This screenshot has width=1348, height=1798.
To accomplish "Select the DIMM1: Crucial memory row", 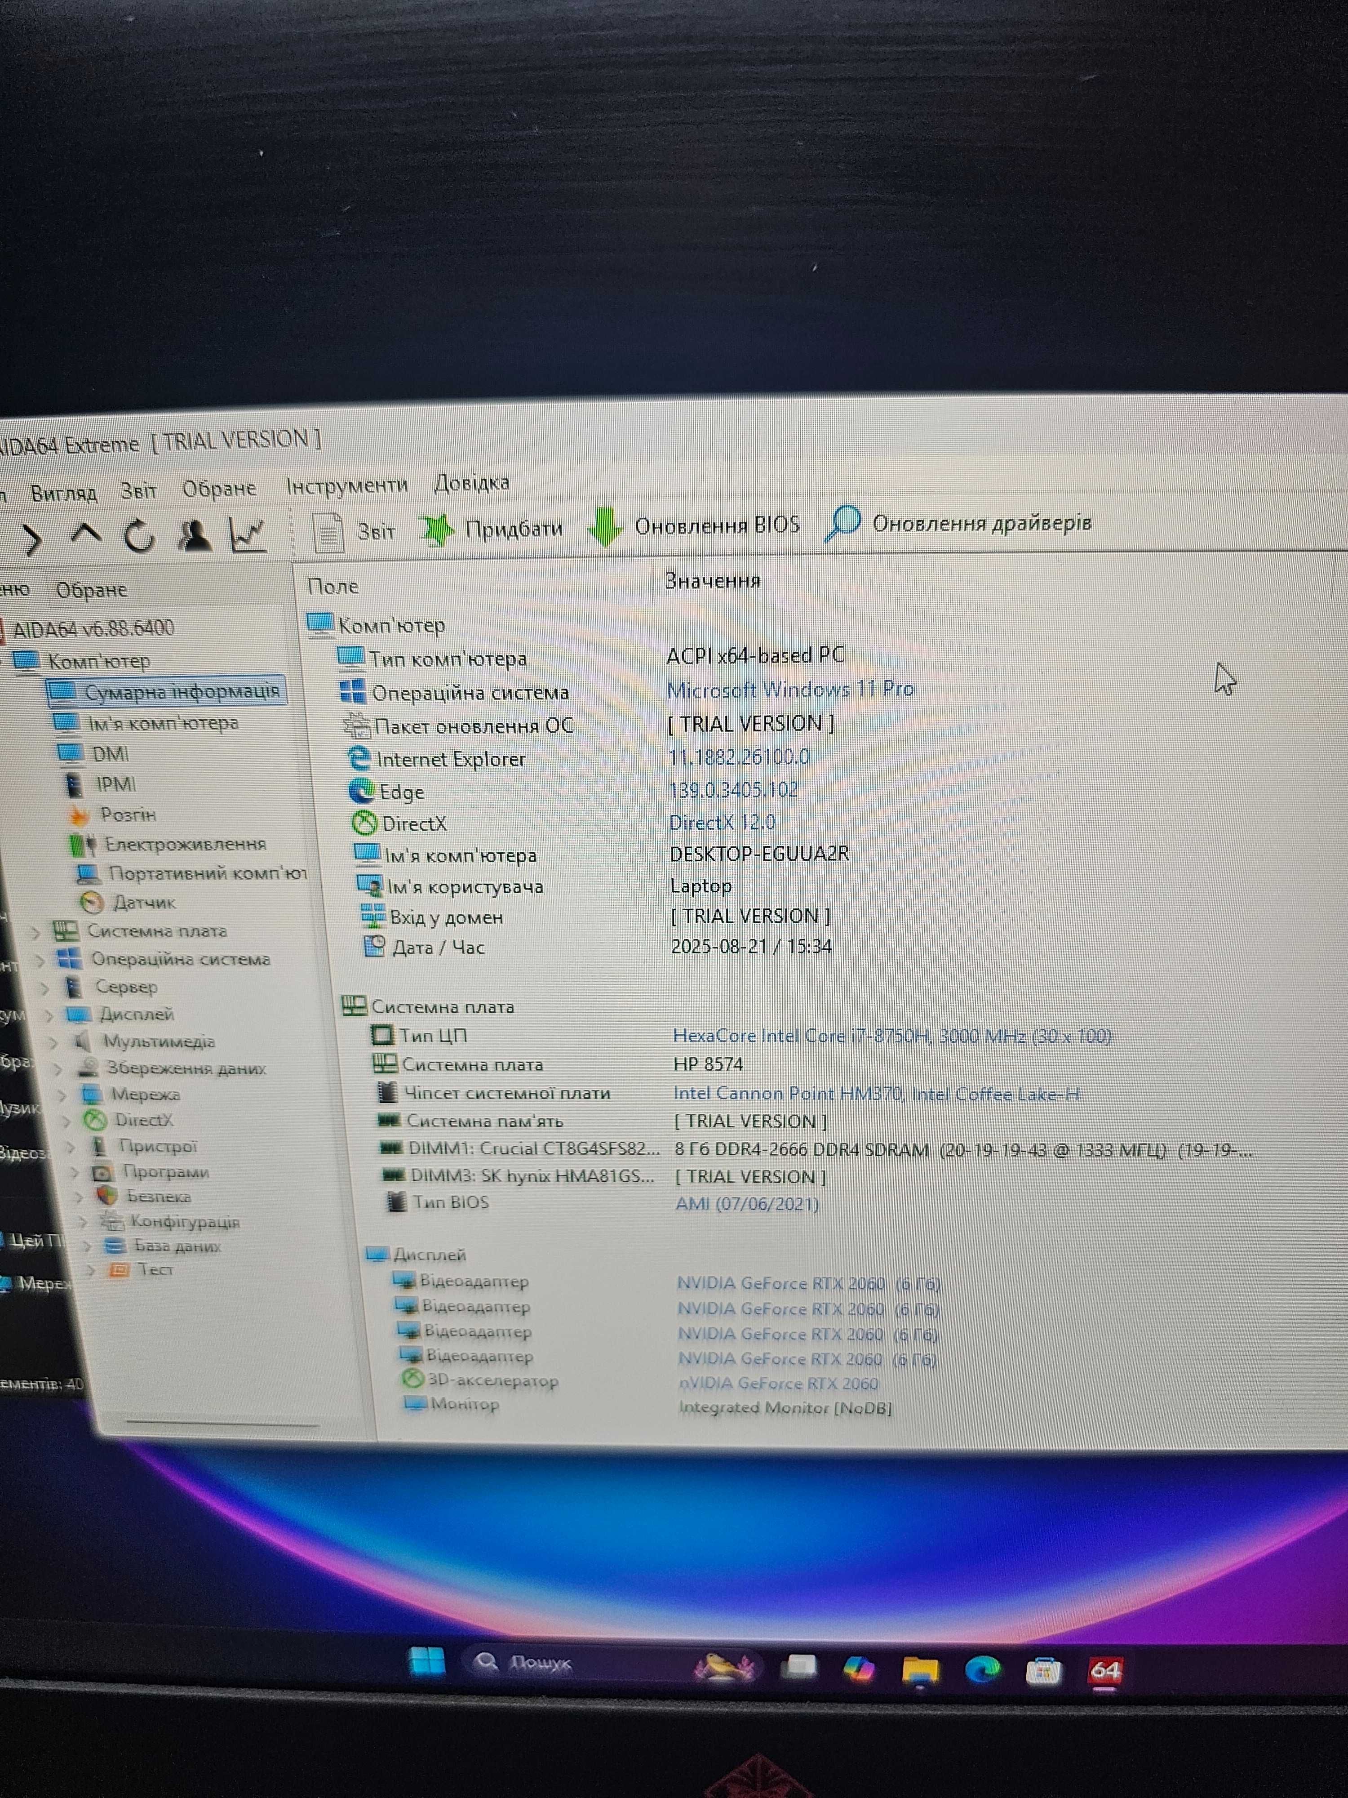I will pyautogui.click(x=816, y=1149).
